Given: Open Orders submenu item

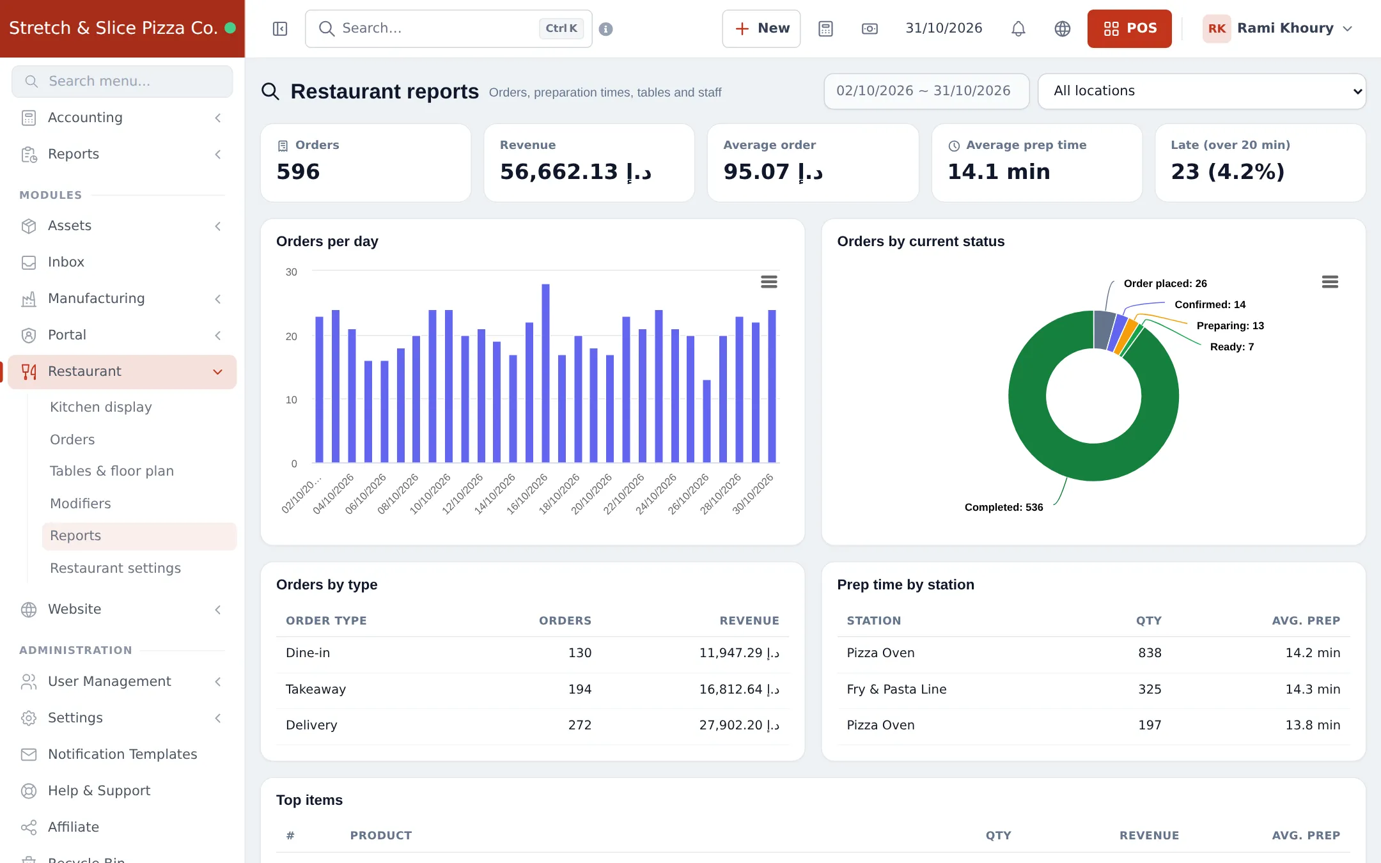Looking at the screenshot, I should pos(72,440).
